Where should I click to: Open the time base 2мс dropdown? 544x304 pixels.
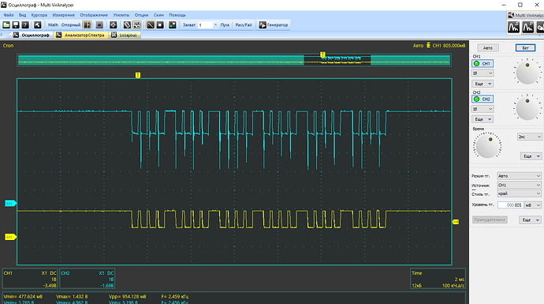coord(530,137)
